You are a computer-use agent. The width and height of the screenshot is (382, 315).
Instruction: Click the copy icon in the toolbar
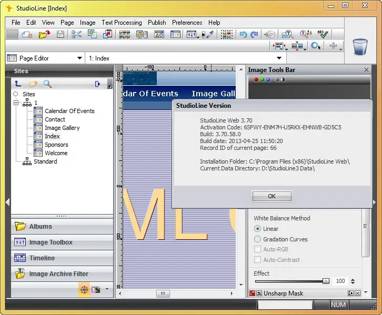point(92,34)
